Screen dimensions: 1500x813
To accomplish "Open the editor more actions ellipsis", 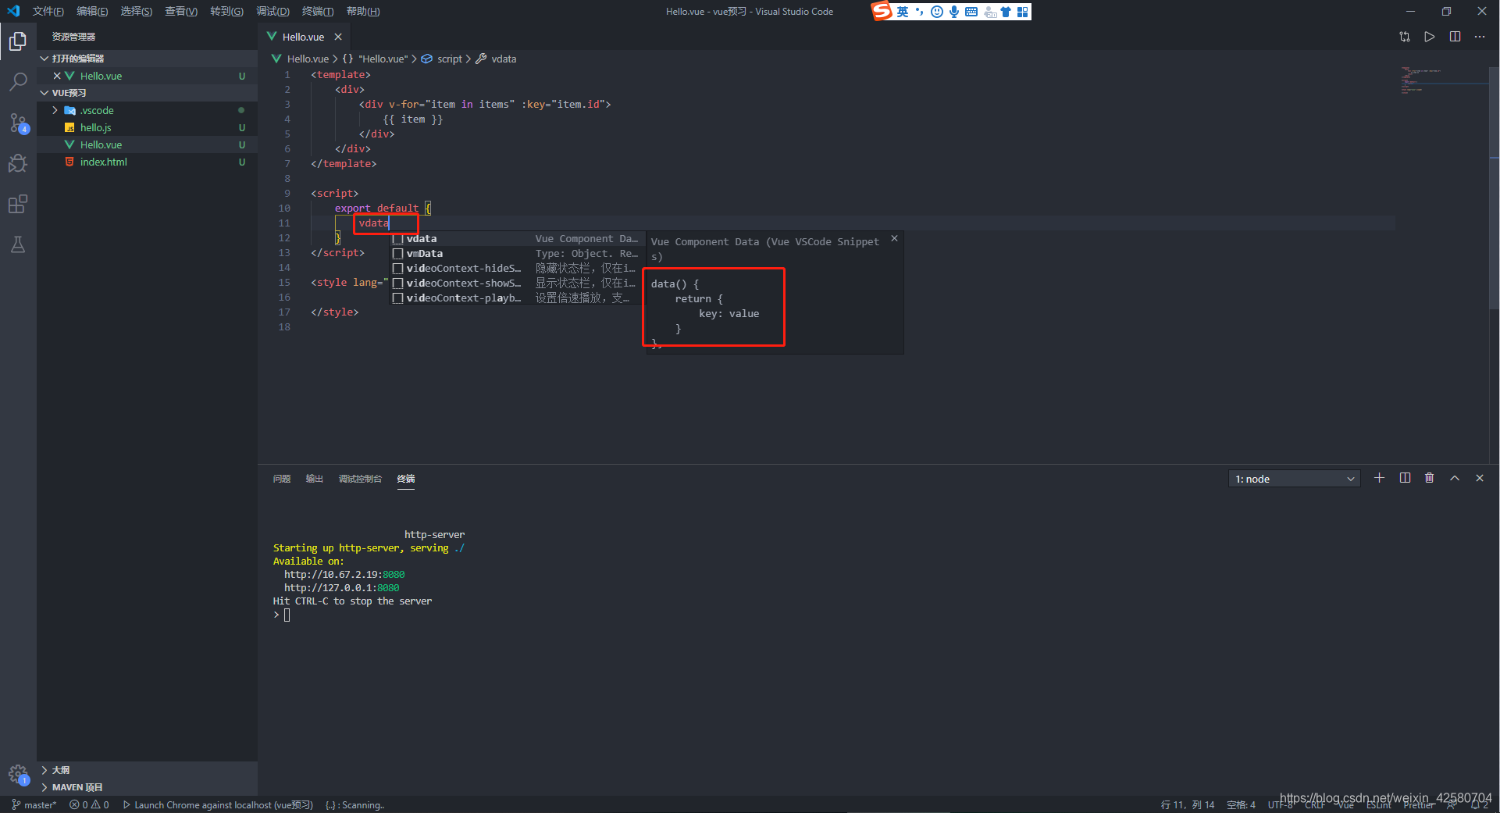I will [1480, 37].
